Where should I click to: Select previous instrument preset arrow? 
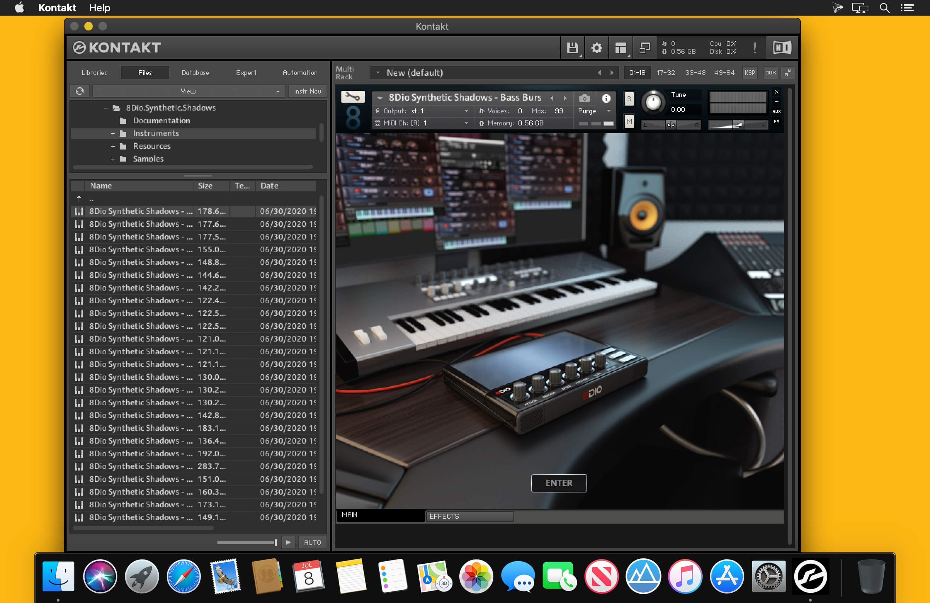click(552, 98)
